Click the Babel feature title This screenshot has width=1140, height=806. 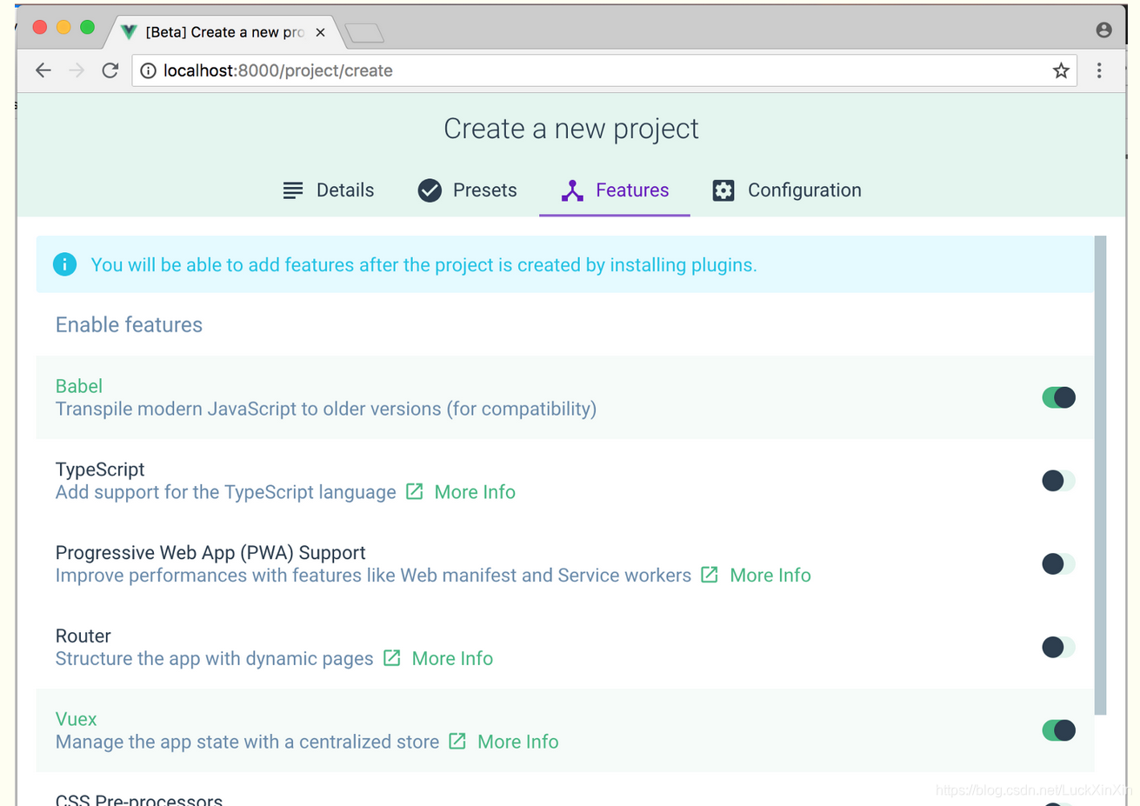[x=79, y=386]
